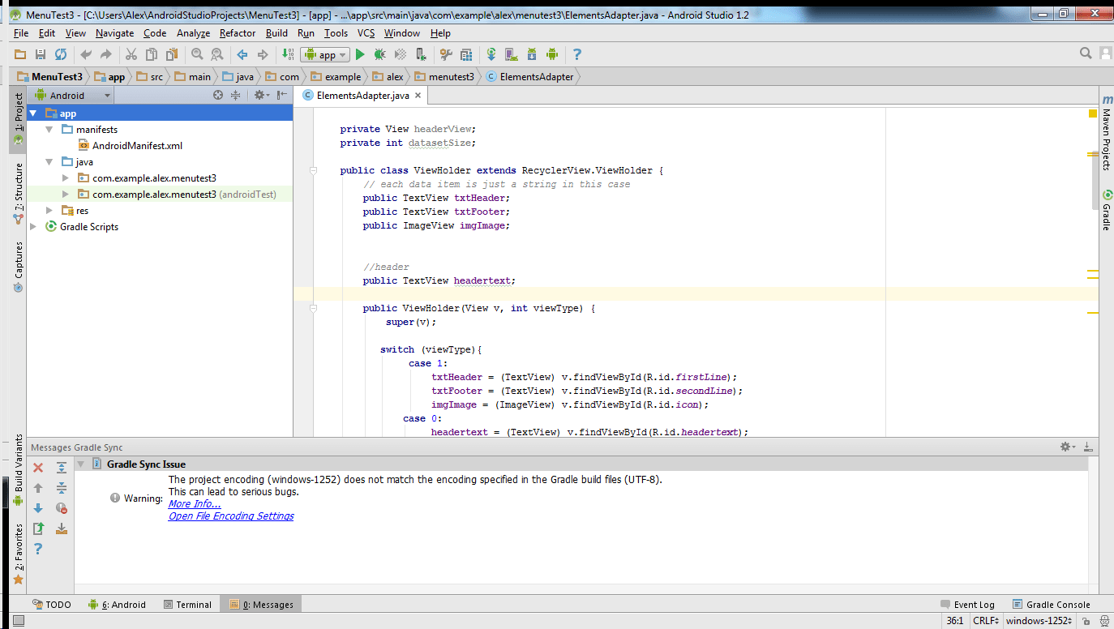Start debugging with the Debug icon

(379, 54)
